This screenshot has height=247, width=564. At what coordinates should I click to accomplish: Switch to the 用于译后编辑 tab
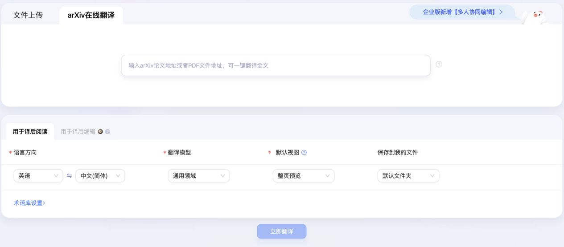78,132
